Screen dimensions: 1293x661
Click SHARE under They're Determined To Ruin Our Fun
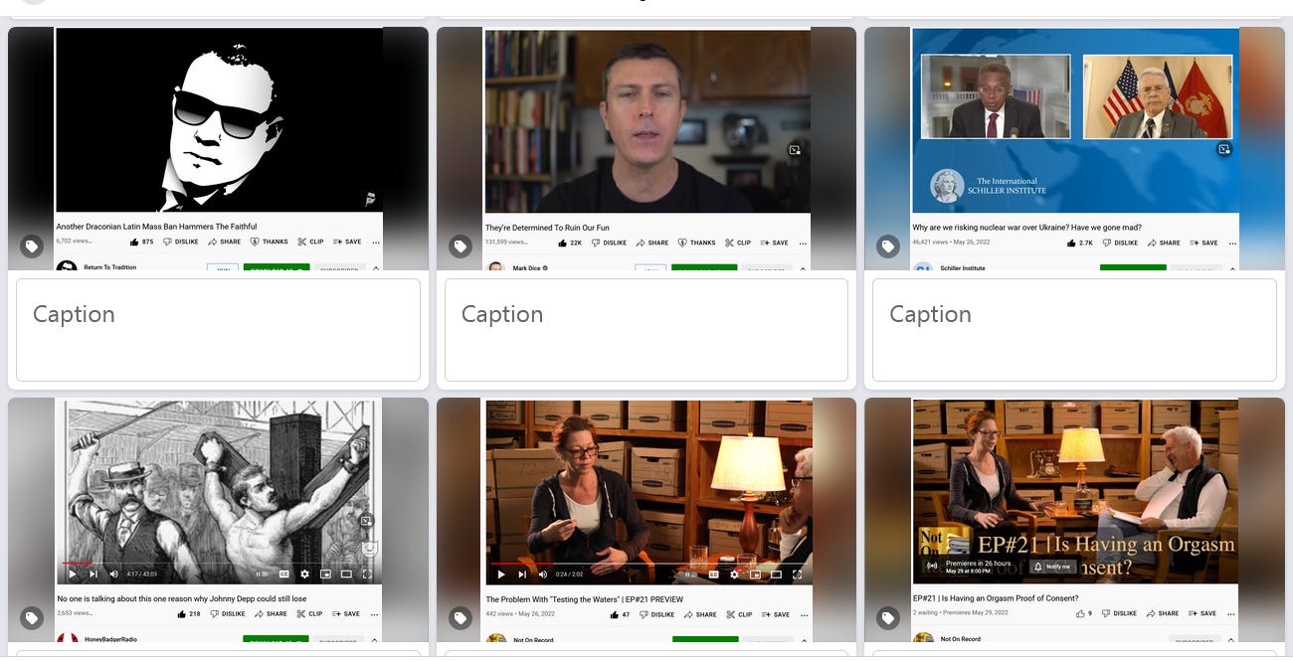652,243
